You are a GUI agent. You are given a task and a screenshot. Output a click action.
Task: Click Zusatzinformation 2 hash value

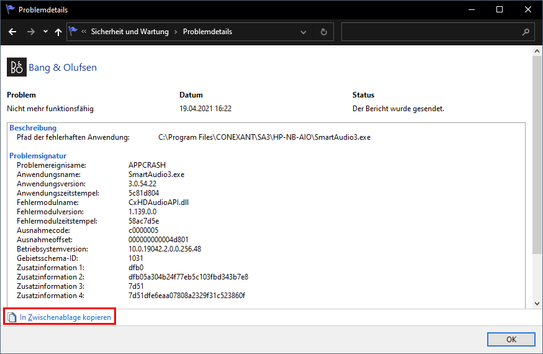click(188, 277)
